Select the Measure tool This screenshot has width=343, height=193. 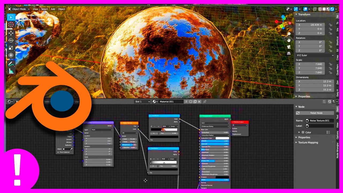pos(11,71)
